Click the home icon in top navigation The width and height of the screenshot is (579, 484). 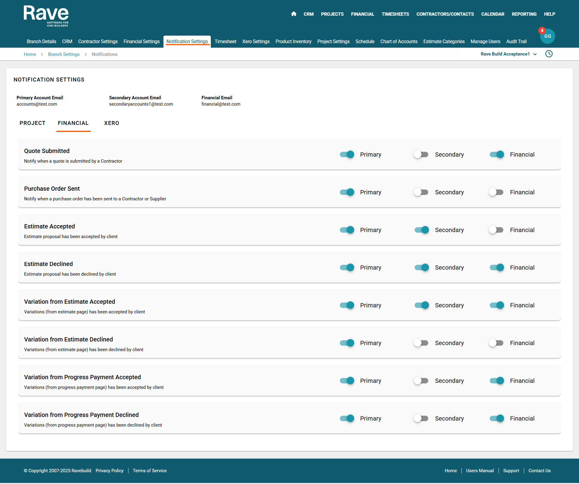pos(294,14)
